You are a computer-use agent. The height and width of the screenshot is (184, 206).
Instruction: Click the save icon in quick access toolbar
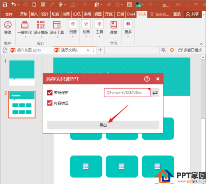(5, 5)
